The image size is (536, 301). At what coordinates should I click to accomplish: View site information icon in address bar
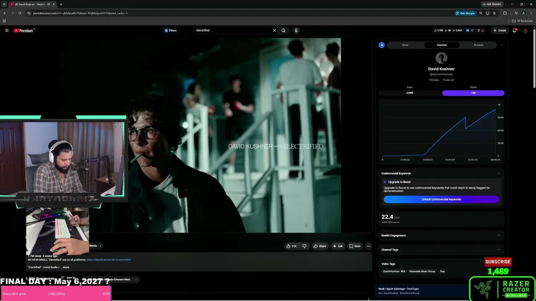pos(29,13)
